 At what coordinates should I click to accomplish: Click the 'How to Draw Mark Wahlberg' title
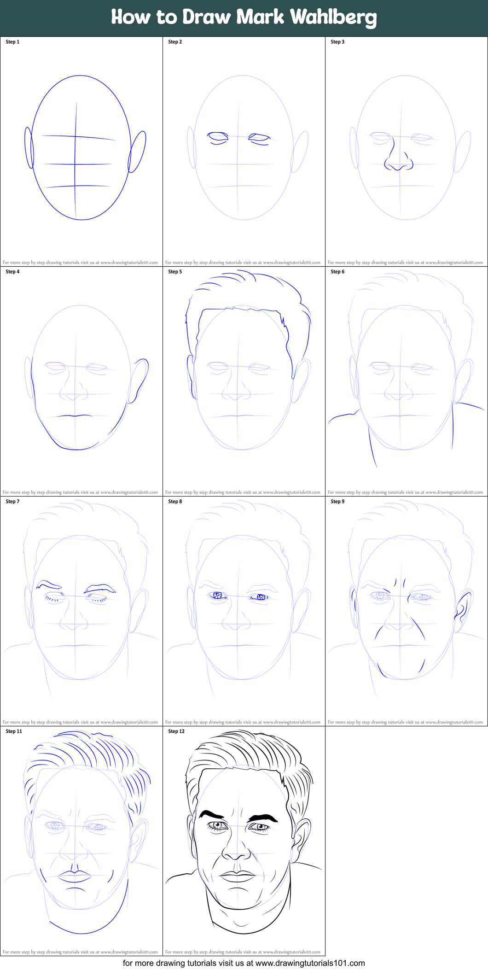[244, 18]
